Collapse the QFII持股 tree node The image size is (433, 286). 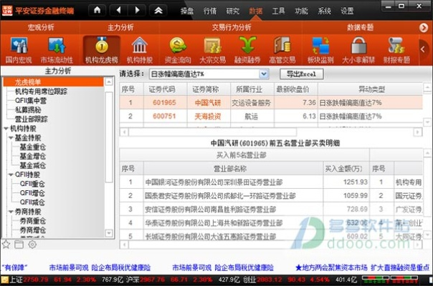[x=11, y=174]
